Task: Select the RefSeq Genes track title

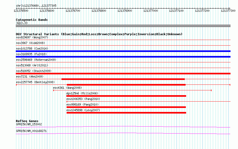Action: tap(27, 121)
